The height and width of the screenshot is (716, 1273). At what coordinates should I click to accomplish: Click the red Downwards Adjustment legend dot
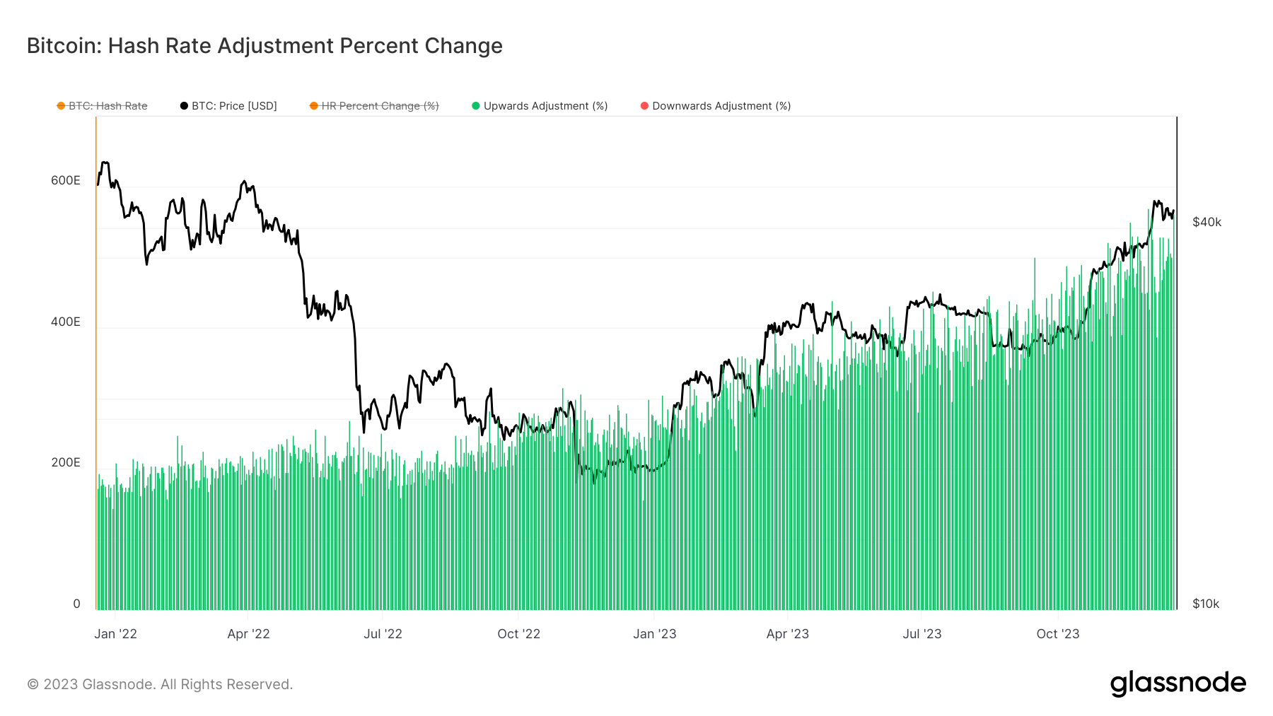[644, 106]
